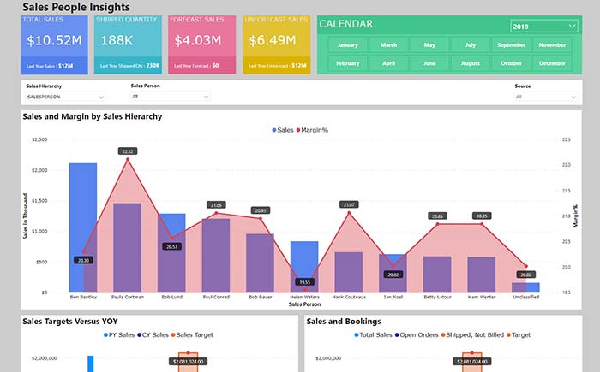The width and height of the screenshot is (600, 372).
Task: Click the Open Orders legend item
Action: click(x=417, y=335)
